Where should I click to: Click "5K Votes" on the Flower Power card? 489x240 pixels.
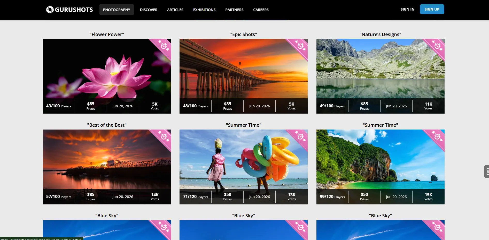pyautogui.click(x=155, y=106)
